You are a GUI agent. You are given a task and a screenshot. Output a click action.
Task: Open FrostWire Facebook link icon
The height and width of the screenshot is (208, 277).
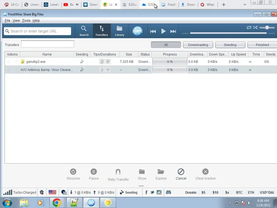pos(146,193)
